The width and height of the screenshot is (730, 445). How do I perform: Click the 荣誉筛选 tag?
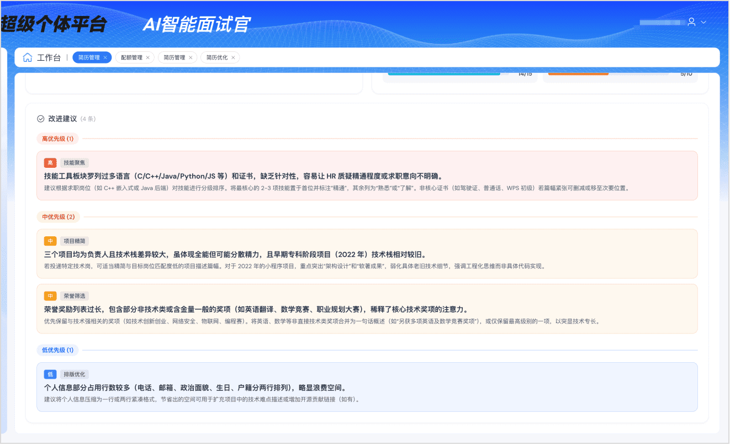tap(75, 296)
